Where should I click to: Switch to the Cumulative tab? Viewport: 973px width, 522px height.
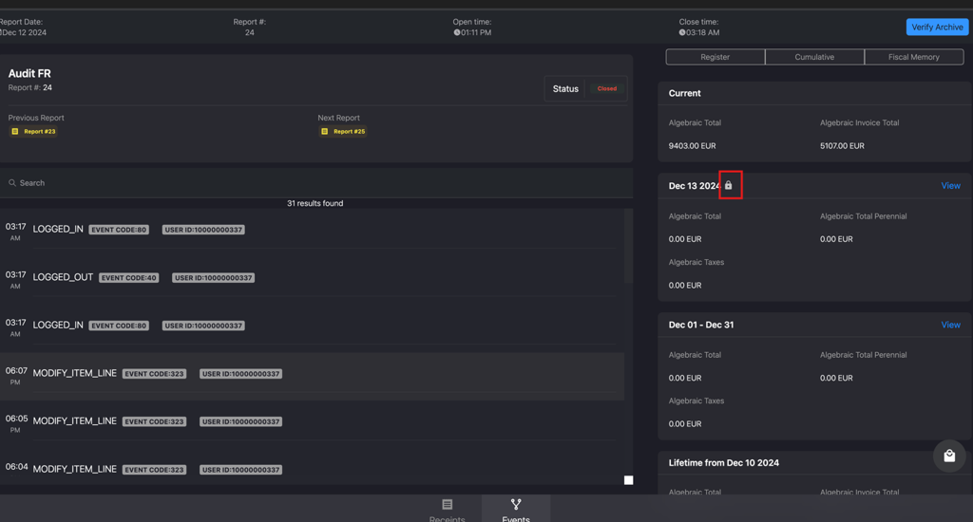814,57
